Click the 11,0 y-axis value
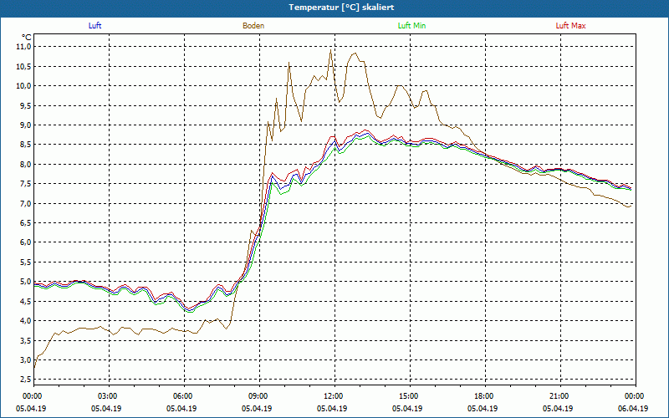Image resolution: width=669 pixels, height=418 pixels. click(24, 47)
